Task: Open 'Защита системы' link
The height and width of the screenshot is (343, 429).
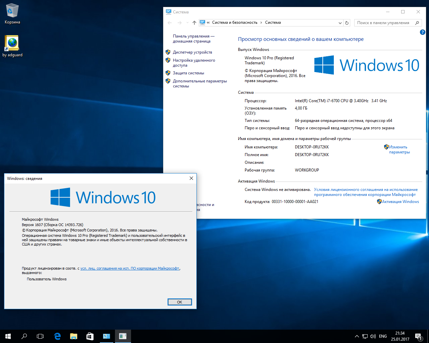Action: pos(188,73)
